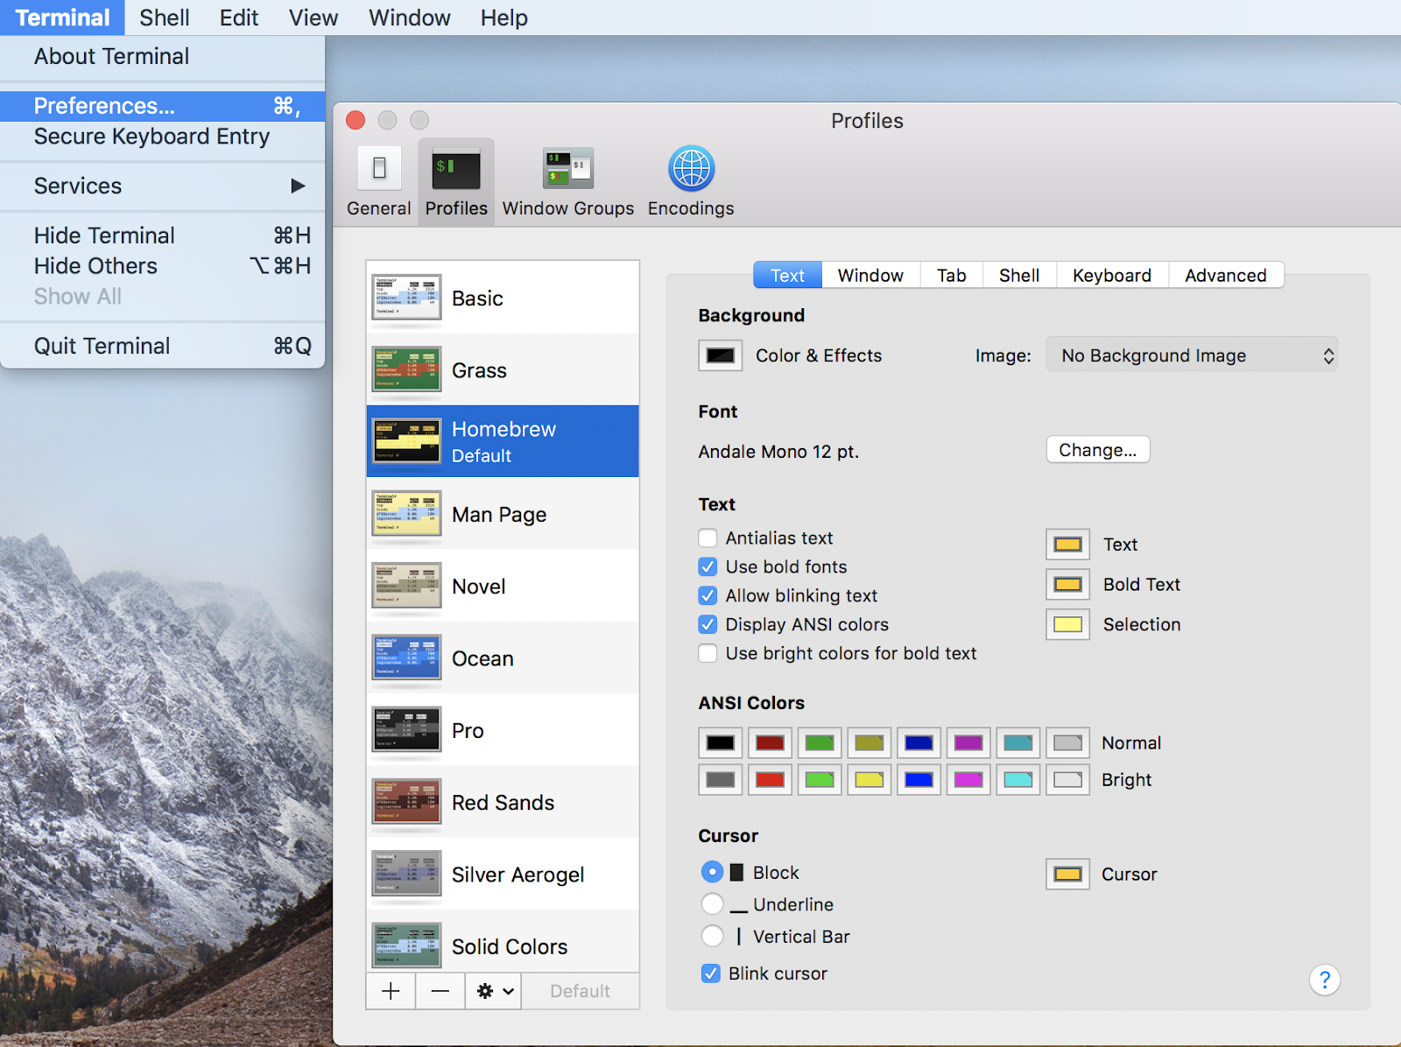Open the background Image dropdown
1401x1047 pixels.
[x=1192, y=355]
